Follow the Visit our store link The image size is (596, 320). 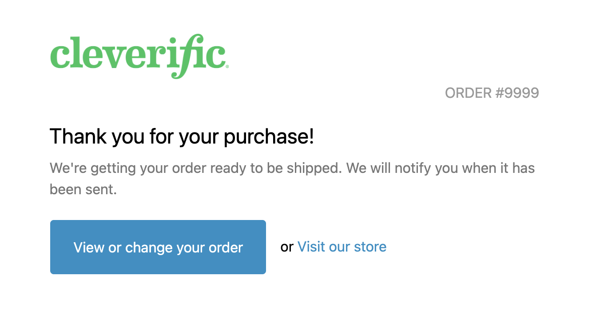[x=342, y=247]
